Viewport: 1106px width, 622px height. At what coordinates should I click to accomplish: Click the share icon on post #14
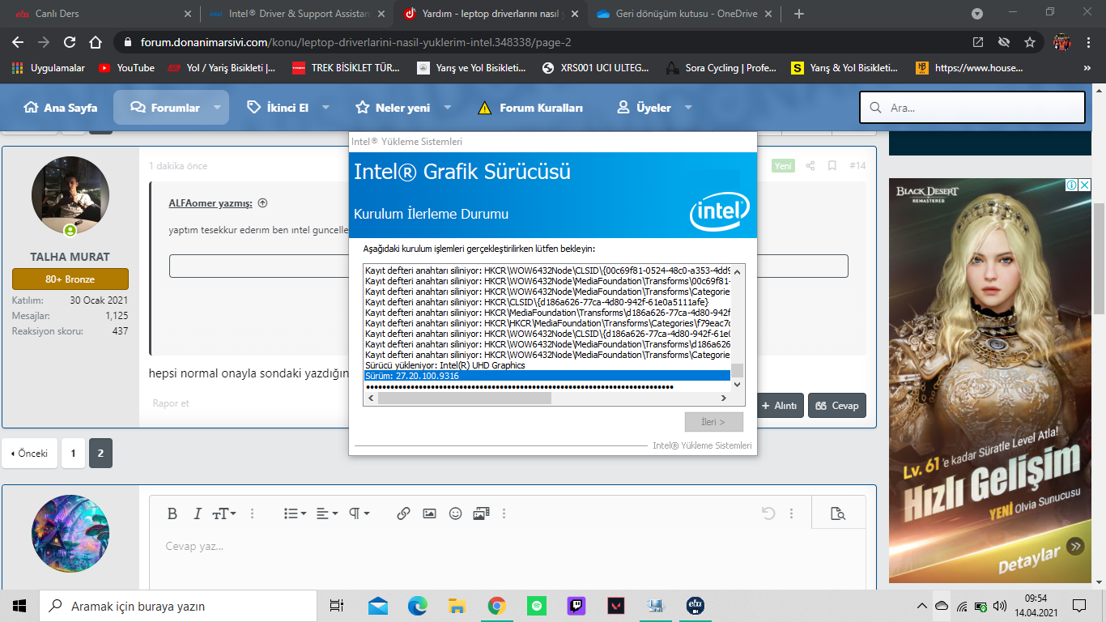810,166
